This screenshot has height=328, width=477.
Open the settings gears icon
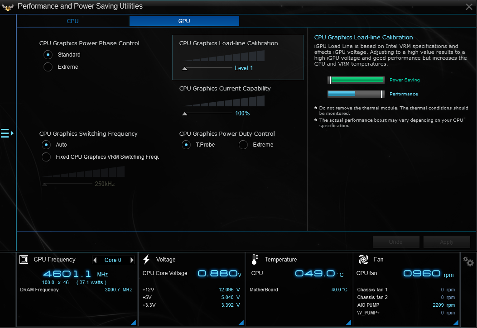tap(468, 261)
